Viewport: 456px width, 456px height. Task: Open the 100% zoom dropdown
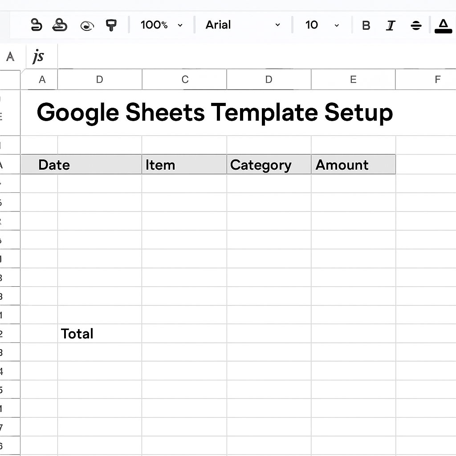(161, 25)
